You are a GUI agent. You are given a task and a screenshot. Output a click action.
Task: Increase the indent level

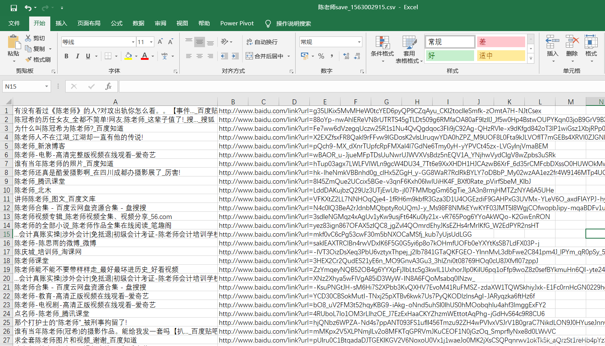click(235, 56)
